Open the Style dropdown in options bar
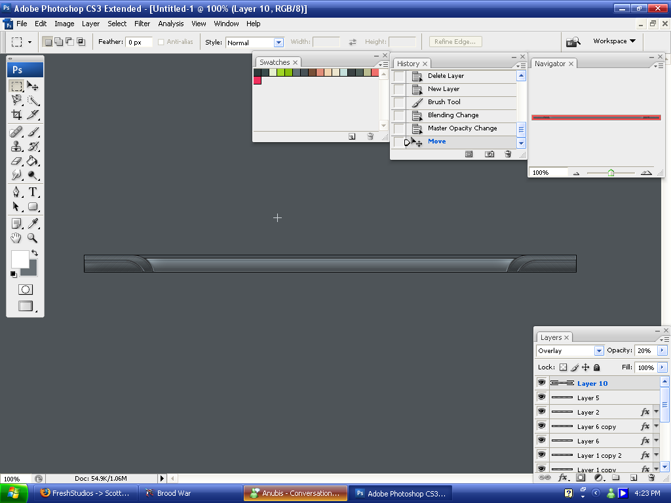Image resolution: width=671 pixels, height=503 pixels. click(x=278, y=43)
